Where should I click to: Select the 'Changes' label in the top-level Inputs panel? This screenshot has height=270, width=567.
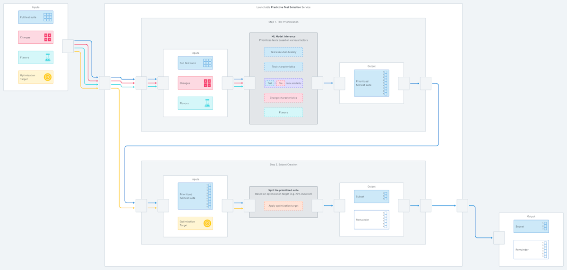[x=25, y=38]
